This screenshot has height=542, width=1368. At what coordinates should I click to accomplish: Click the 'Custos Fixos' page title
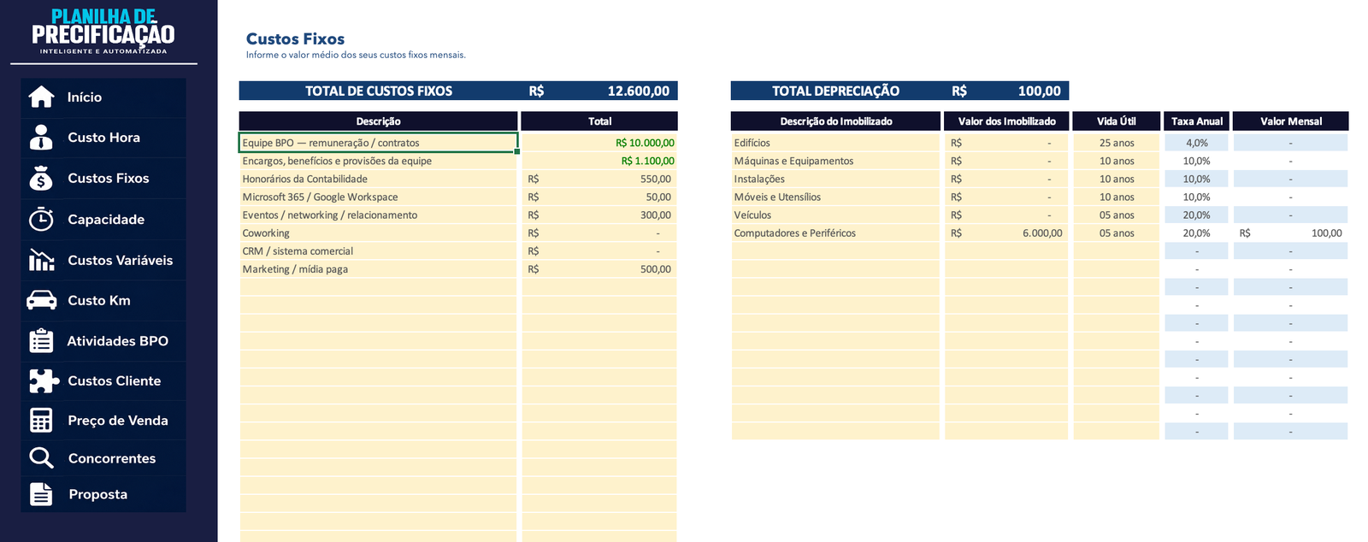(295, 38)
